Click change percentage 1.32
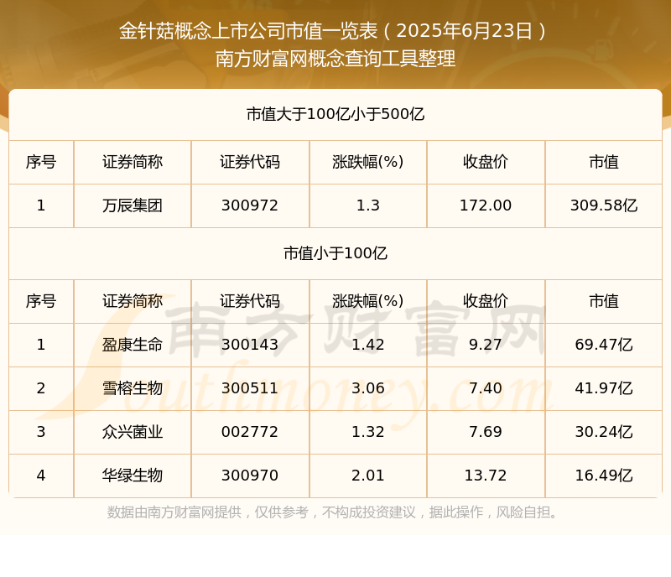Viewport: 671px width, 577px height. pyautogui.click(x=367, y=432)
